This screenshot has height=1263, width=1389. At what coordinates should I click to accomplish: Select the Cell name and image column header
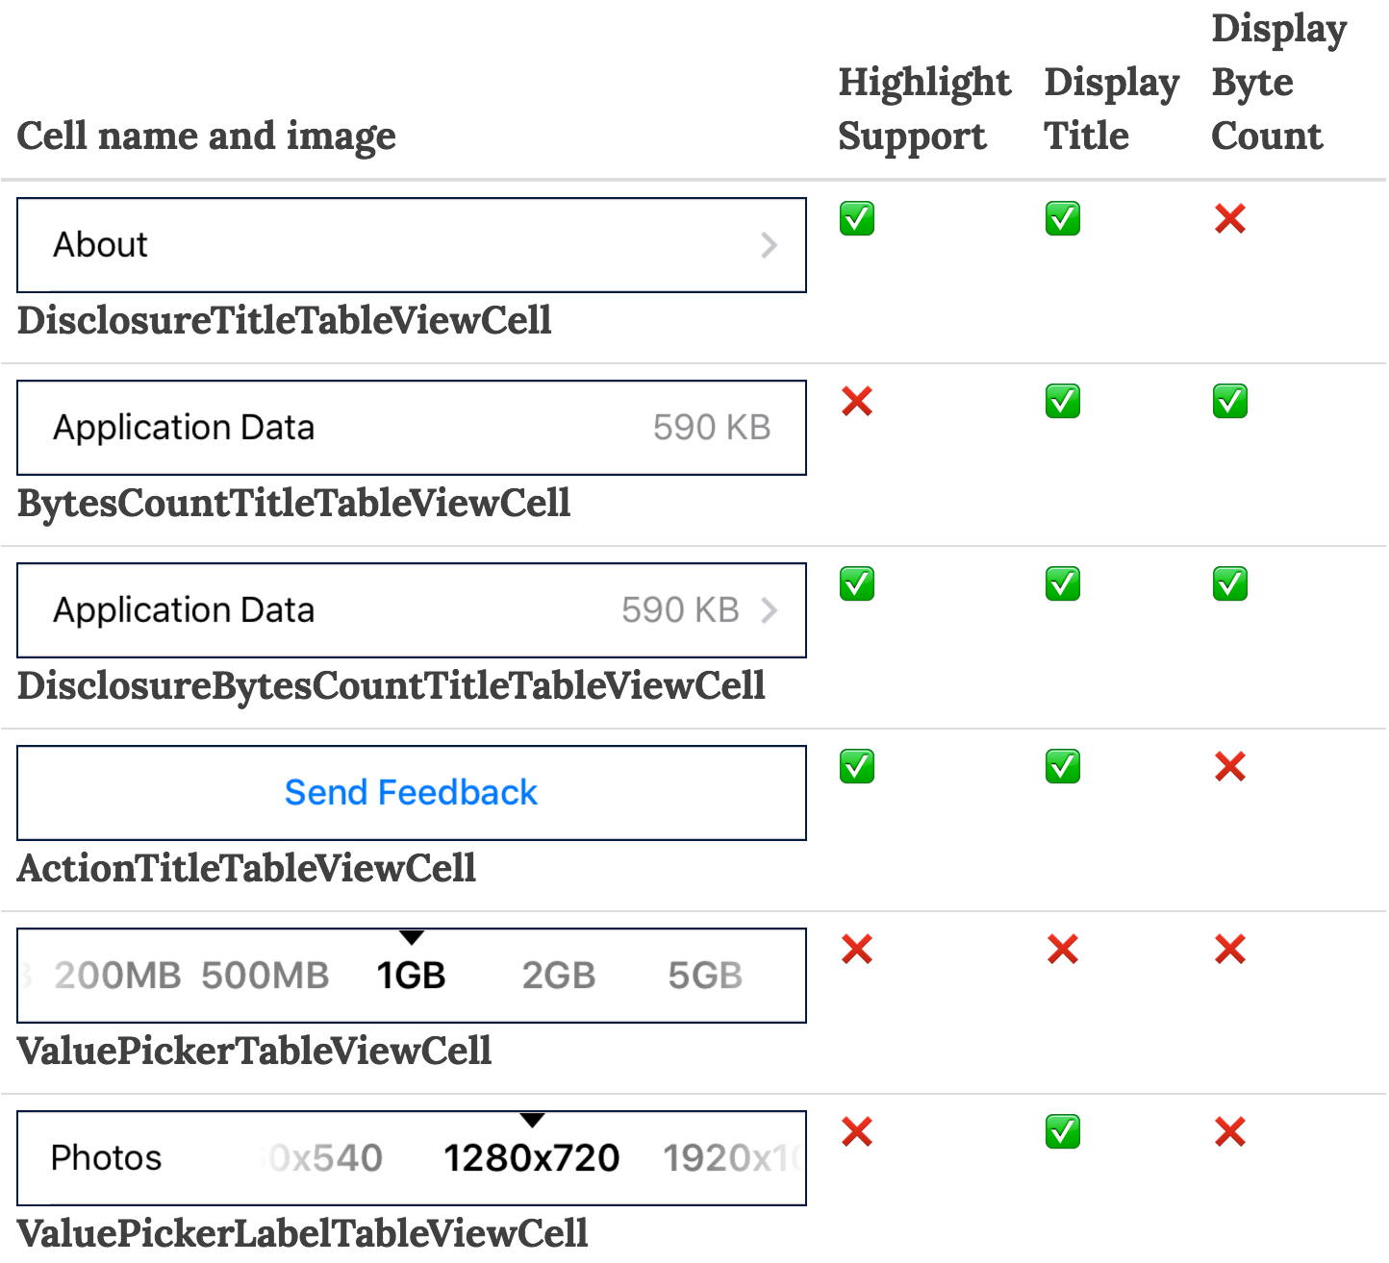point(205,136)
